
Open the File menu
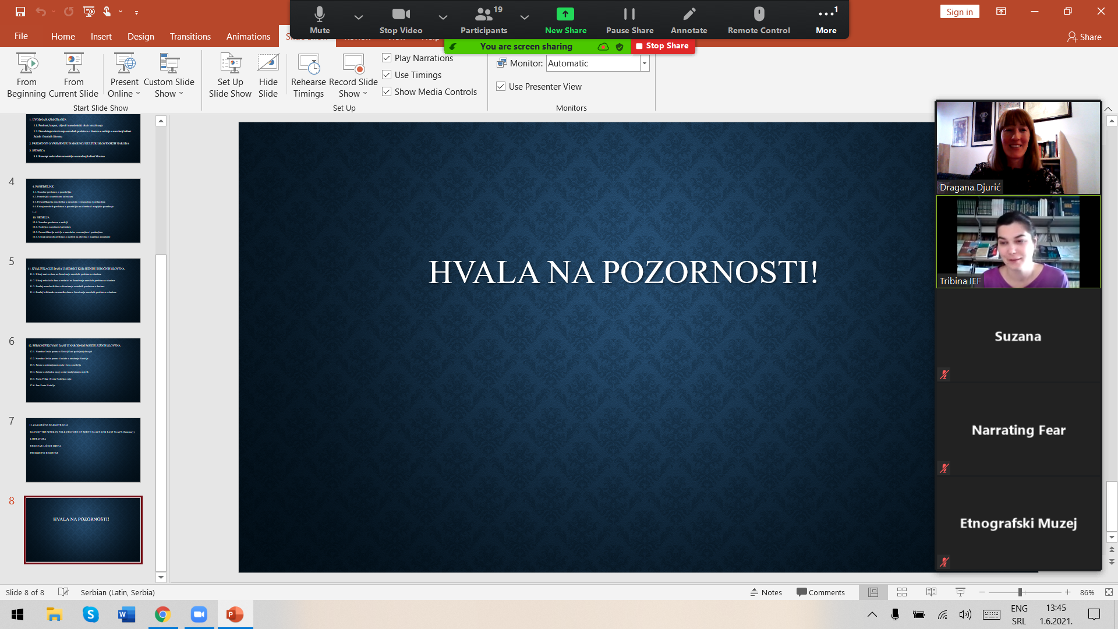tap(21, 36)
